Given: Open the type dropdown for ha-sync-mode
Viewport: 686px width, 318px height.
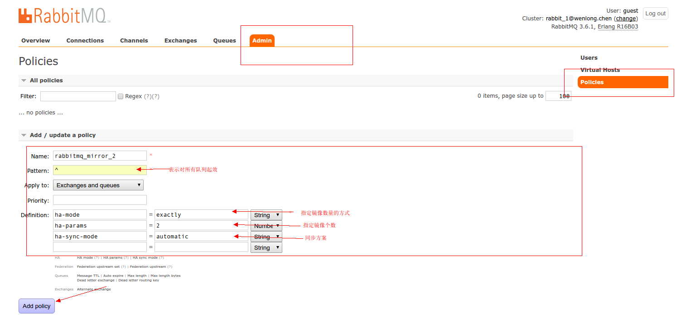Looking at the screenshot, I should 266,237.
